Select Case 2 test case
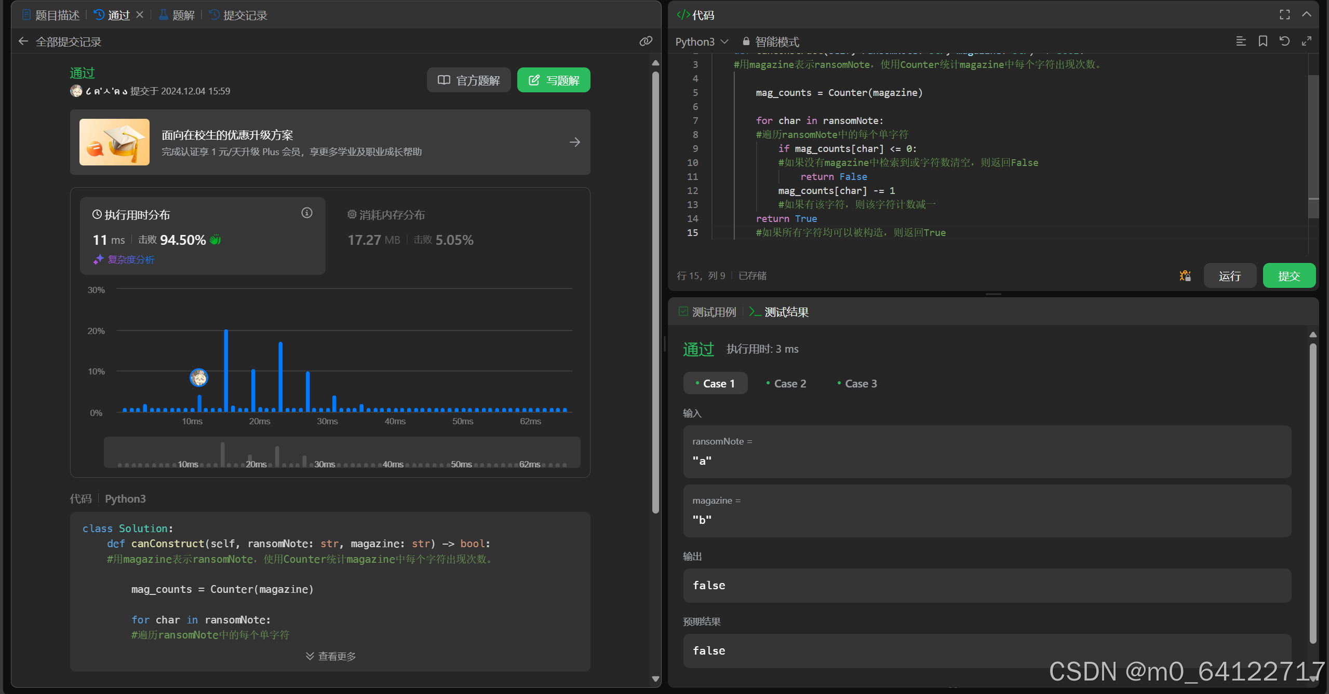The image size is (1329, 694). coord(786,384)
